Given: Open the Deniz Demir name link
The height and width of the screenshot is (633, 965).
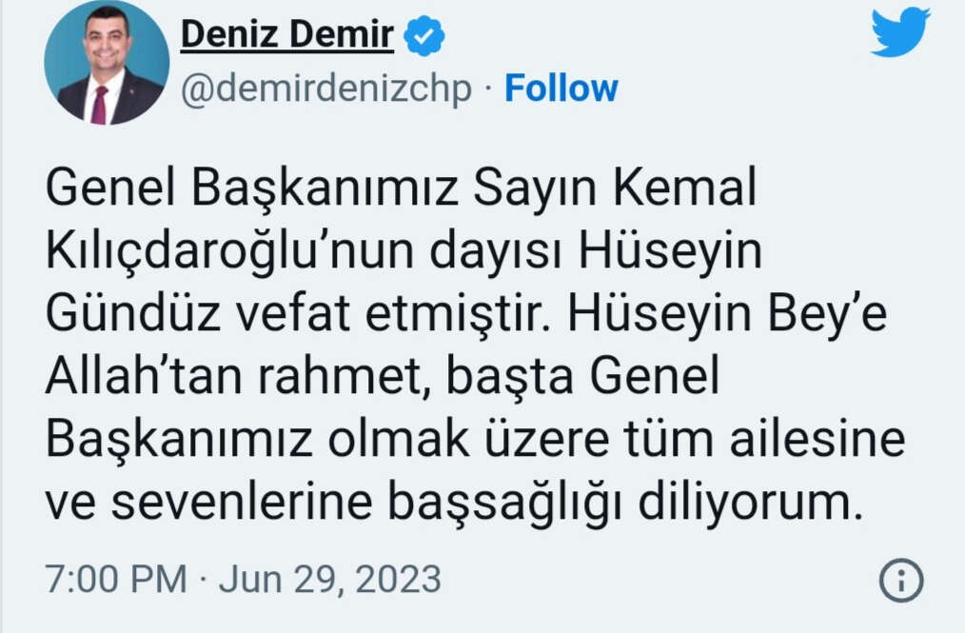Looking at the screenshot, I should pyautogui.click(x=286, y=36).
